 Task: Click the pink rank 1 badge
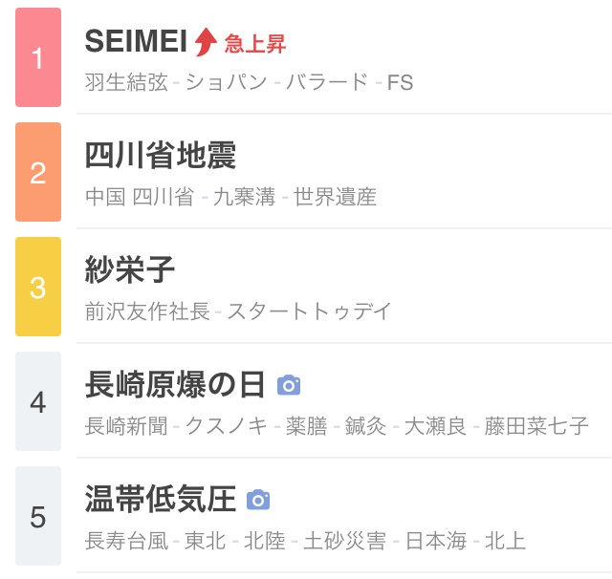[x=38, y=57]
